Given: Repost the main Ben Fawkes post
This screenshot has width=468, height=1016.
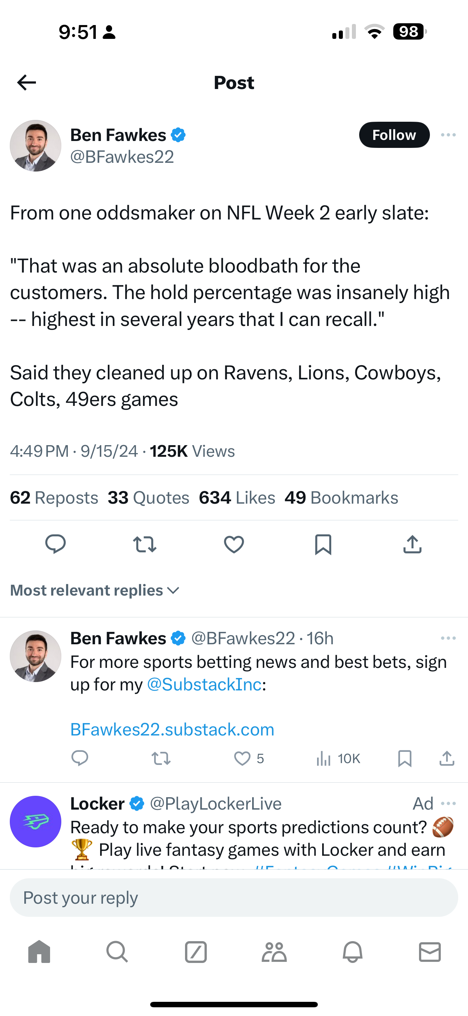Looking at the screenshot, I should tap(145, 544).
